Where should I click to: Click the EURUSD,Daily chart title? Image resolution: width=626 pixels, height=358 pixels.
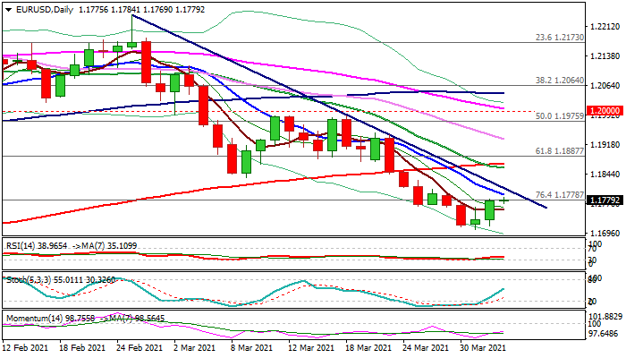point(36,8)
